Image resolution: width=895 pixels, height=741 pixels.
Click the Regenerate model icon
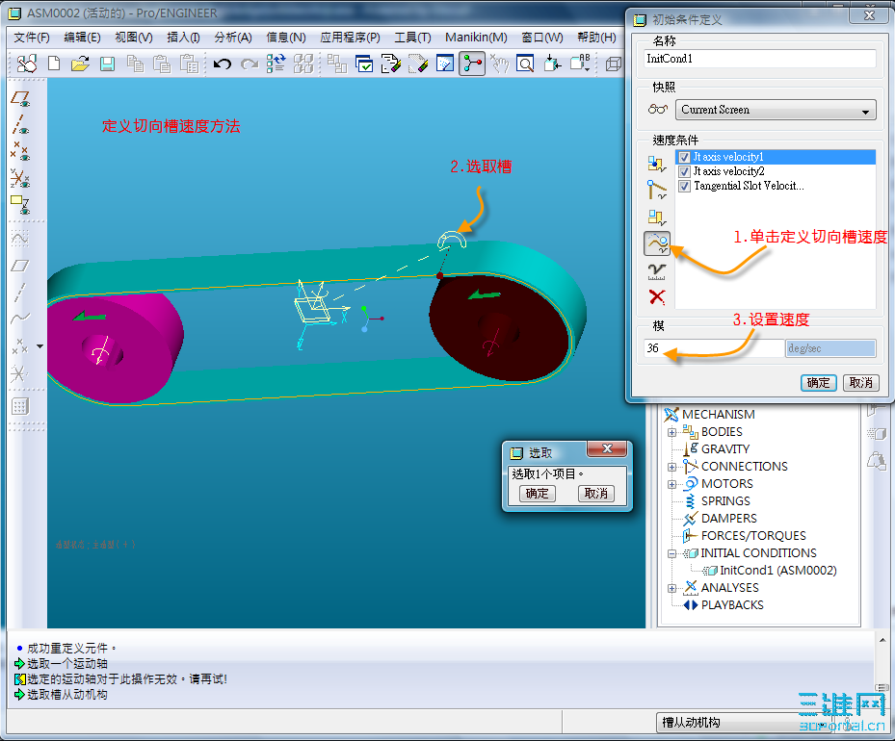coord(276,64)
